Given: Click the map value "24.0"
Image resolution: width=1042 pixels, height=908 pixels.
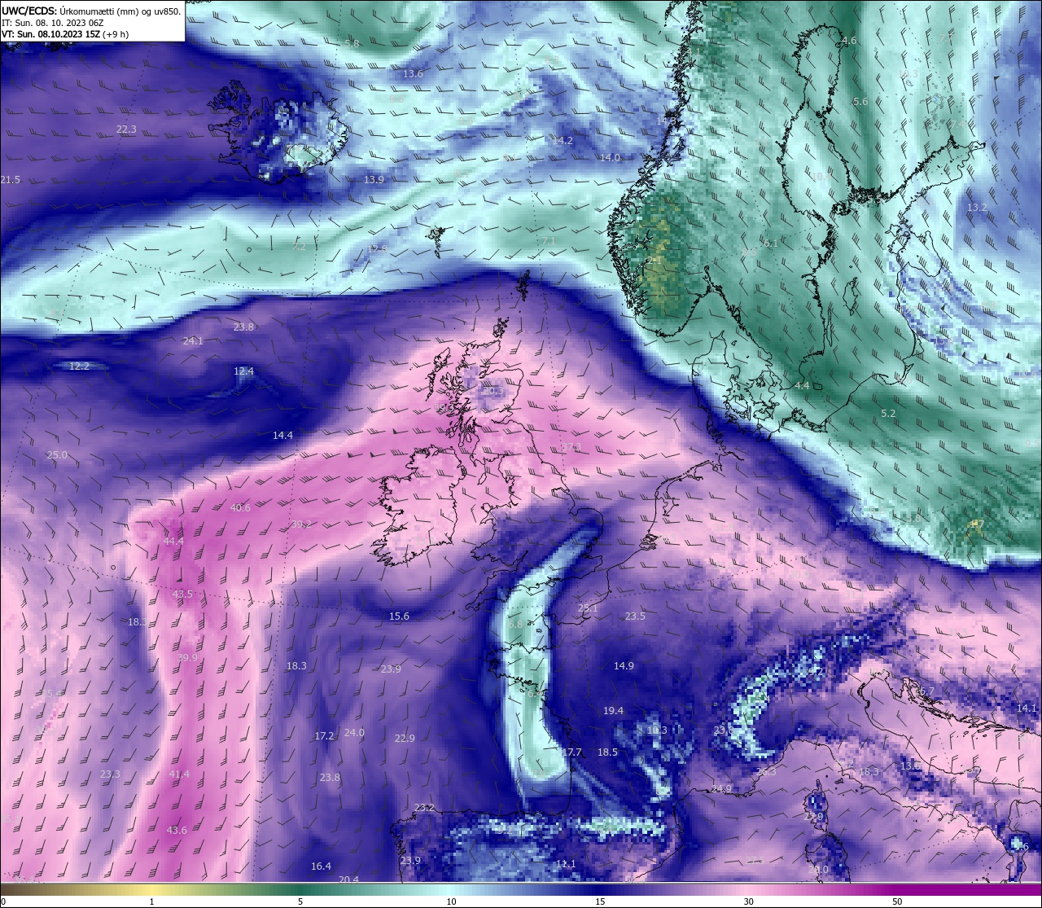Looking at the screenshot, I should [x=354, y=733].
